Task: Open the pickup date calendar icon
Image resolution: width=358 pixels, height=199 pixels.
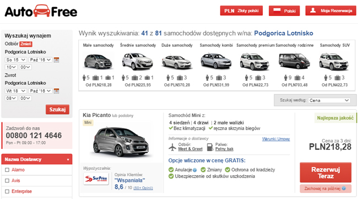Action: [x=56, y=60]
